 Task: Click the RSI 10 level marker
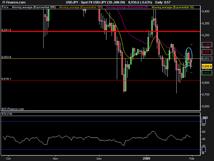tap(204, 150)
